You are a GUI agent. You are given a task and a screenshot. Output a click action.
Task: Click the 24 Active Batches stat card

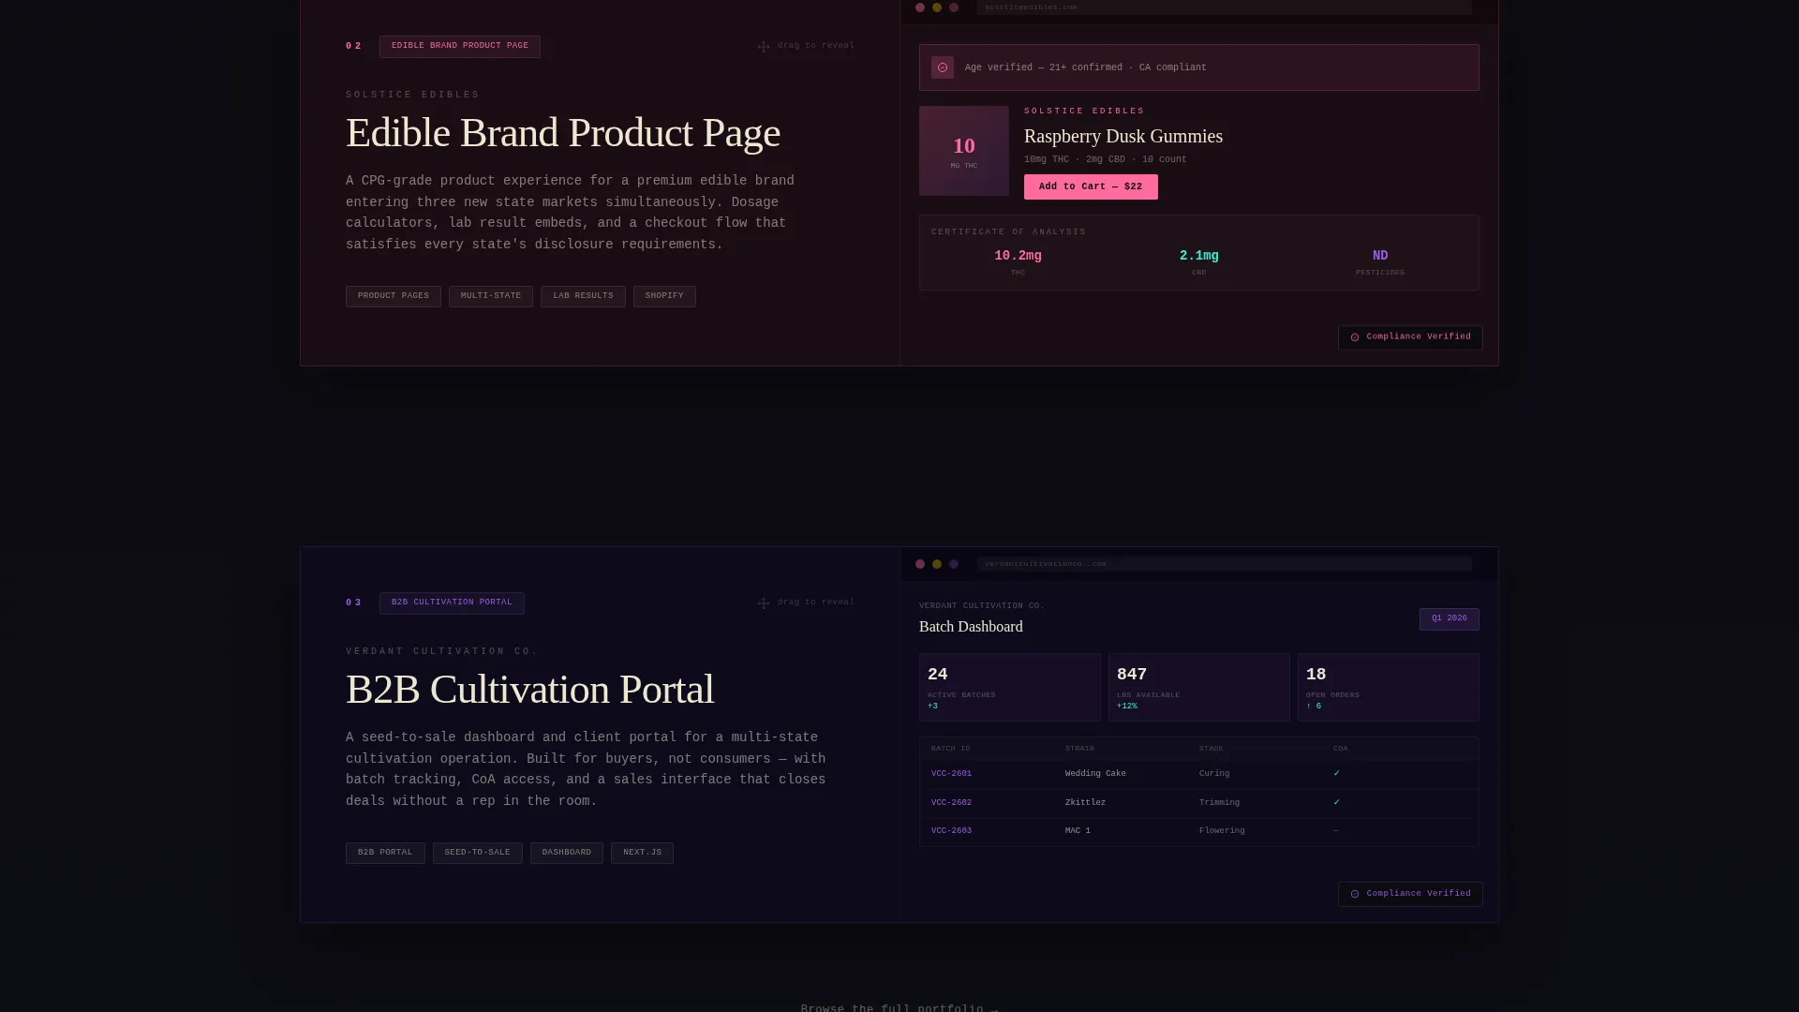[1010, 688]
